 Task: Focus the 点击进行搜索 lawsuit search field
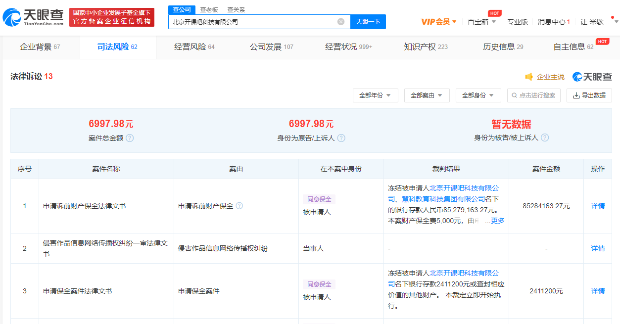point(534,95)
